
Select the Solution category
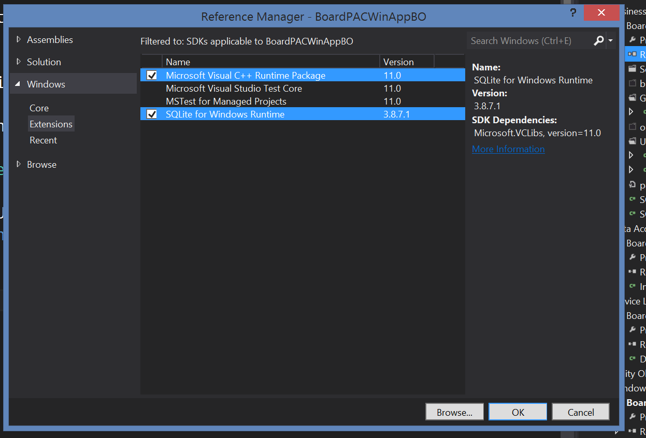click(44, 62)
